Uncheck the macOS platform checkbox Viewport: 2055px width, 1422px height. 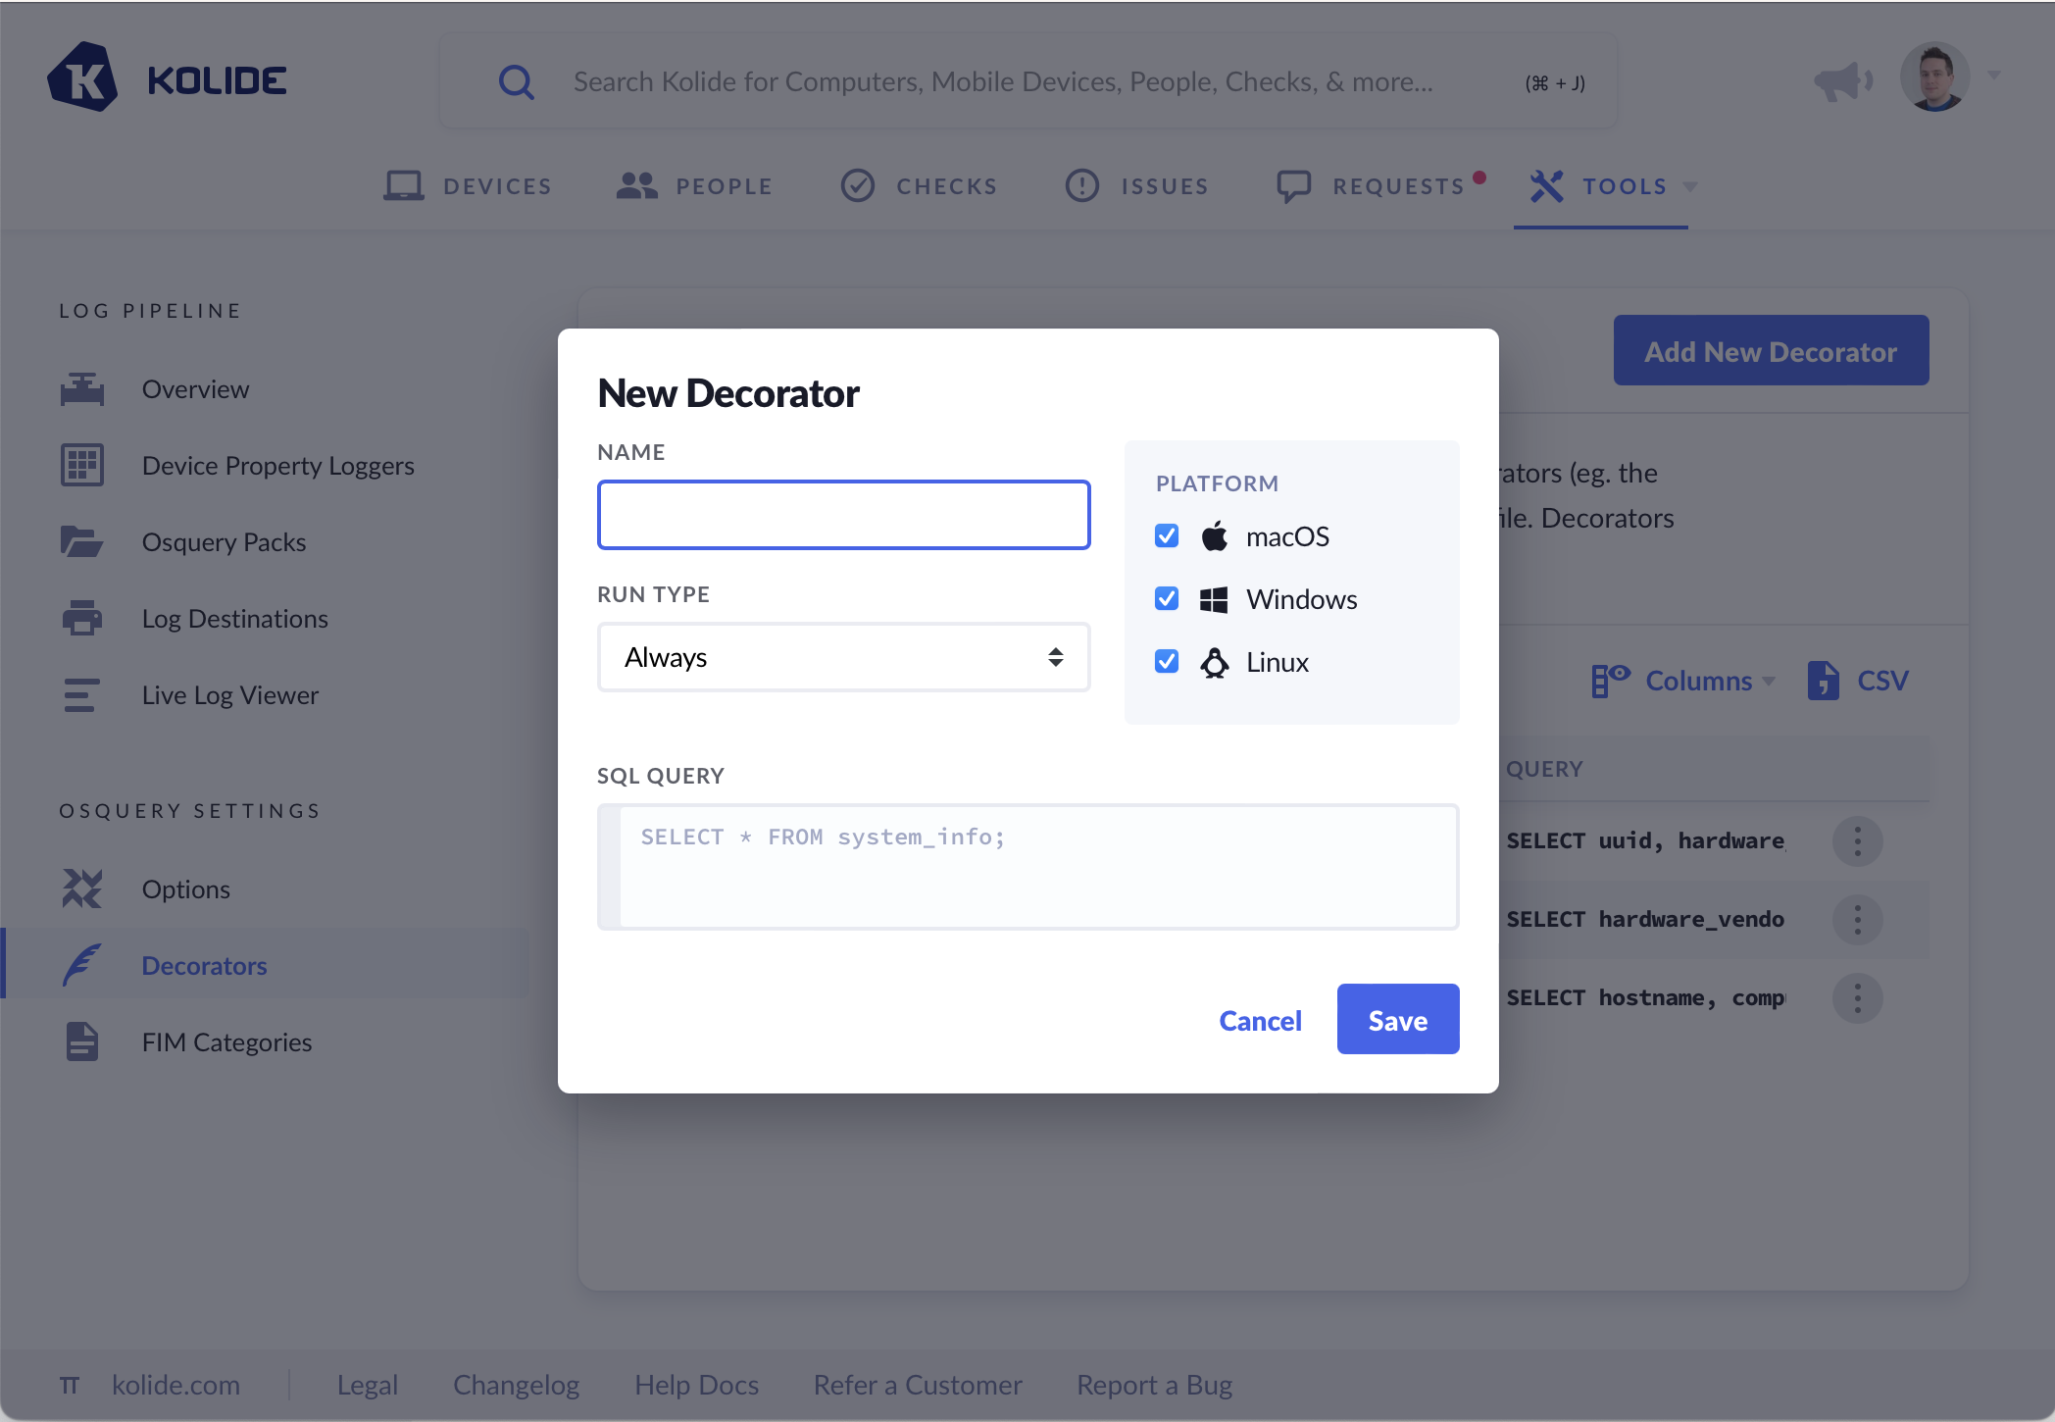(1167, 536)
